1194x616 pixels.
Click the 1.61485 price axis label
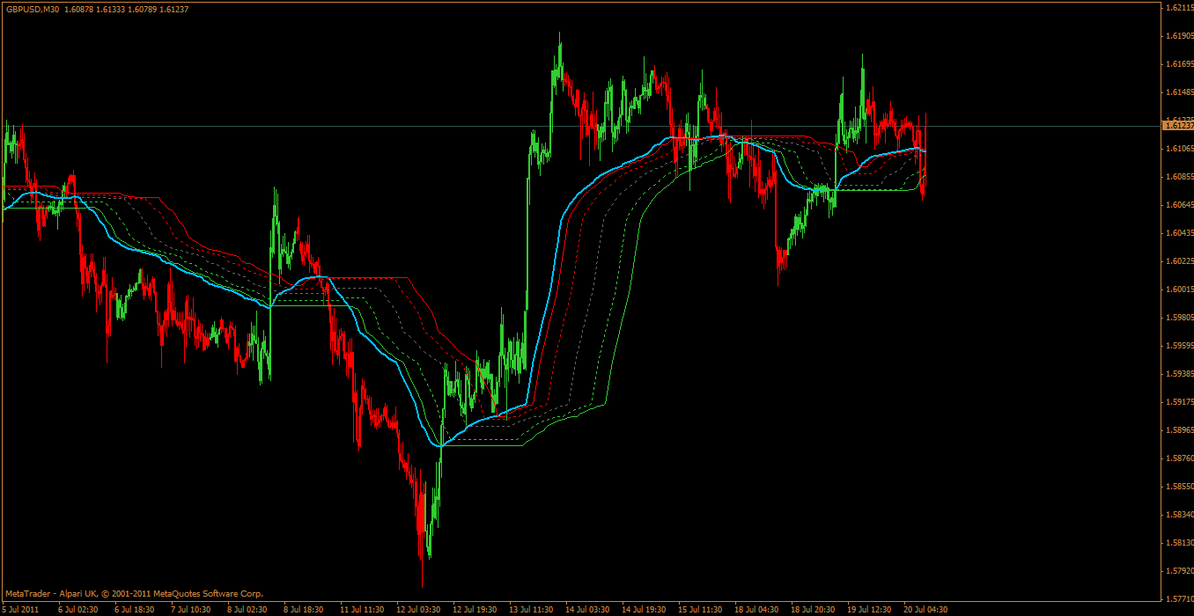pos(1178,92)
